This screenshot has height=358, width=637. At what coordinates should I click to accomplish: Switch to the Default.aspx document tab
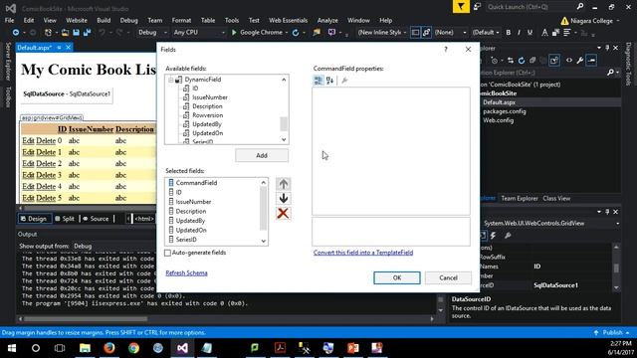pyautogui.click(x=34, y=48)
